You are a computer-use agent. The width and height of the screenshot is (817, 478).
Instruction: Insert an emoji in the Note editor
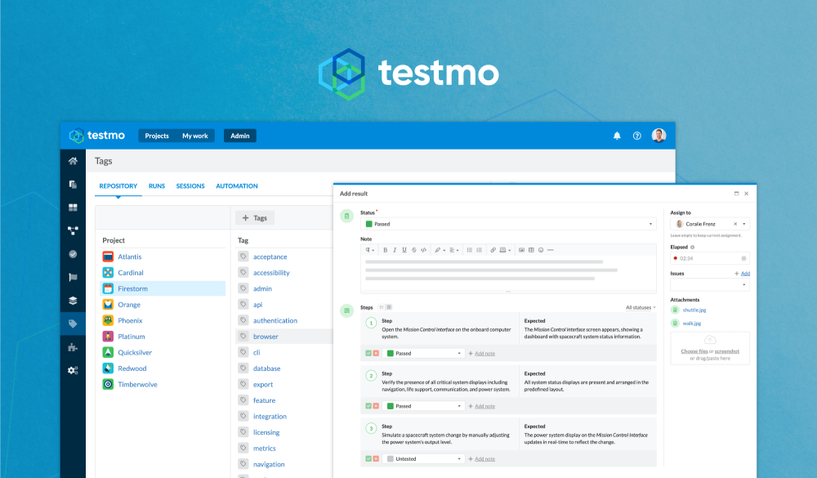point(541,250)
